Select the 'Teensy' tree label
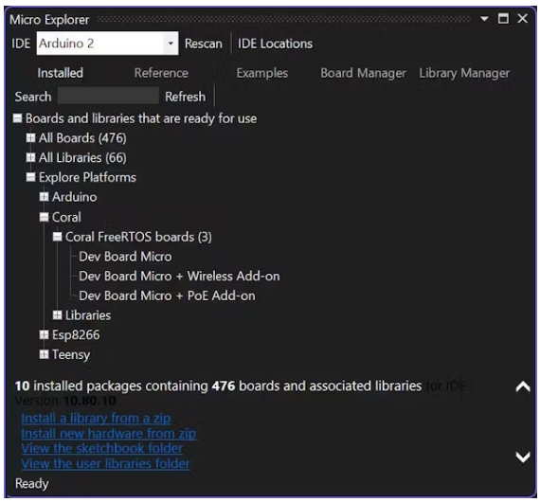Viewport: 540px width, 502px height. click(x=71, y=354)
